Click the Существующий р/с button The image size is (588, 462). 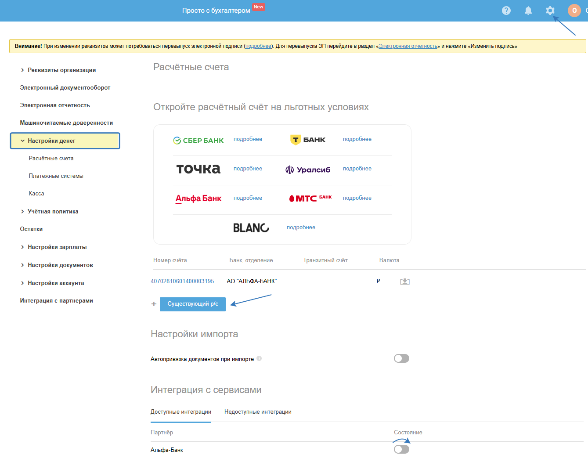193,304
